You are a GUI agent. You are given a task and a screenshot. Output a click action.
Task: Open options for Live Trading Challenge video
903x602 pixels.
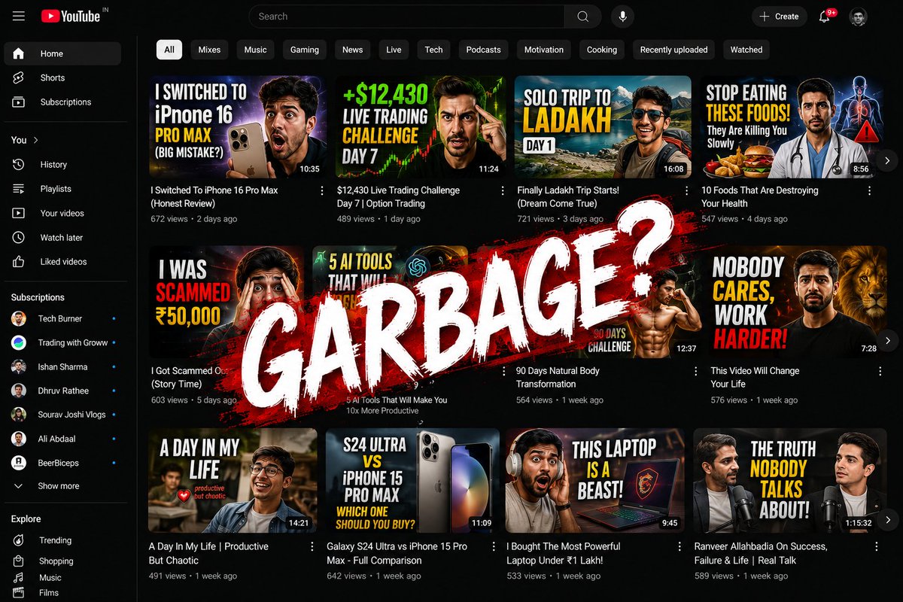(x=503, y=190)
